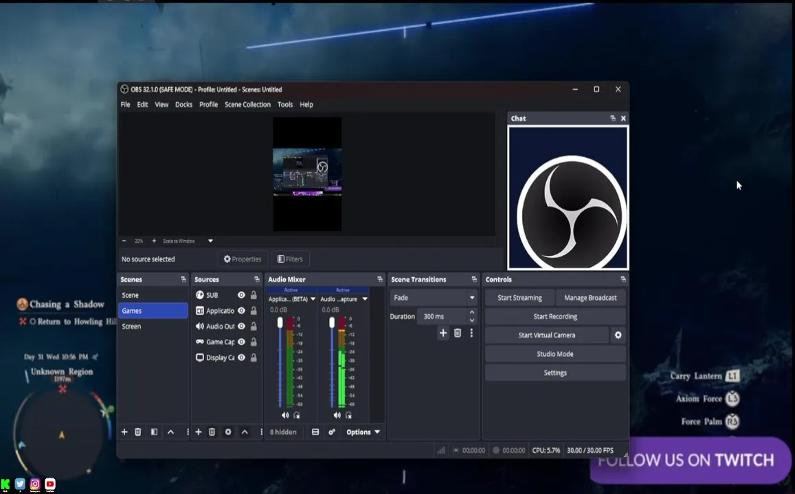Open OBS Settings button
Viewport: 795px width, 494px height.
[x=555, y=373]
